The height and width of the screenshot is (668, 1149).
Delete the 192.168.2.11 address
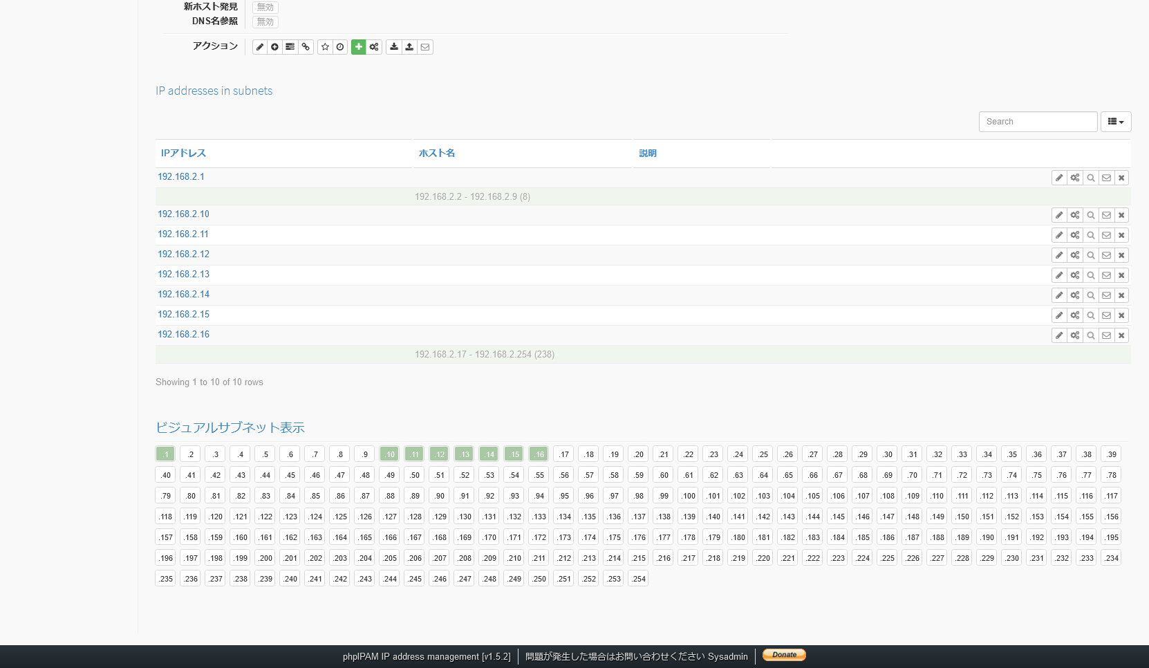point(1122,235)
